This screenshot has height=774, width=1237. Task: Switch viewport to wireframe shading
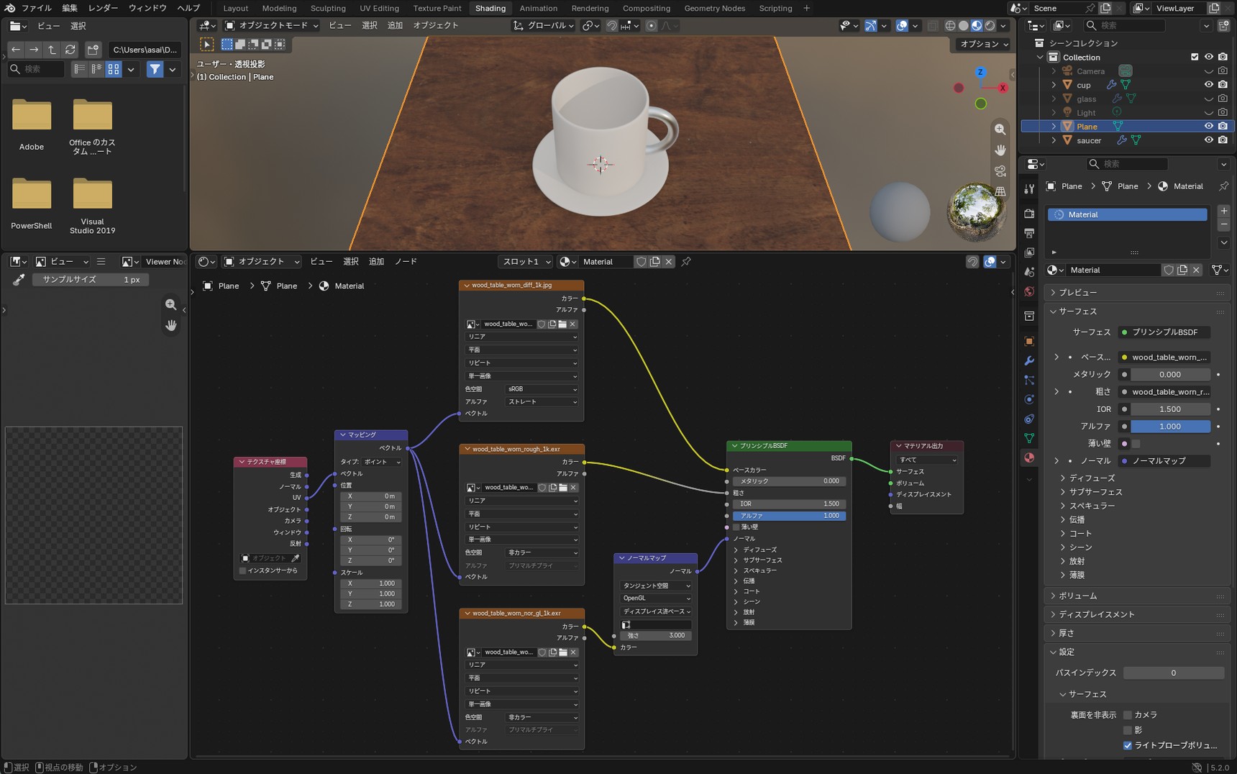(x=950, y=25)
